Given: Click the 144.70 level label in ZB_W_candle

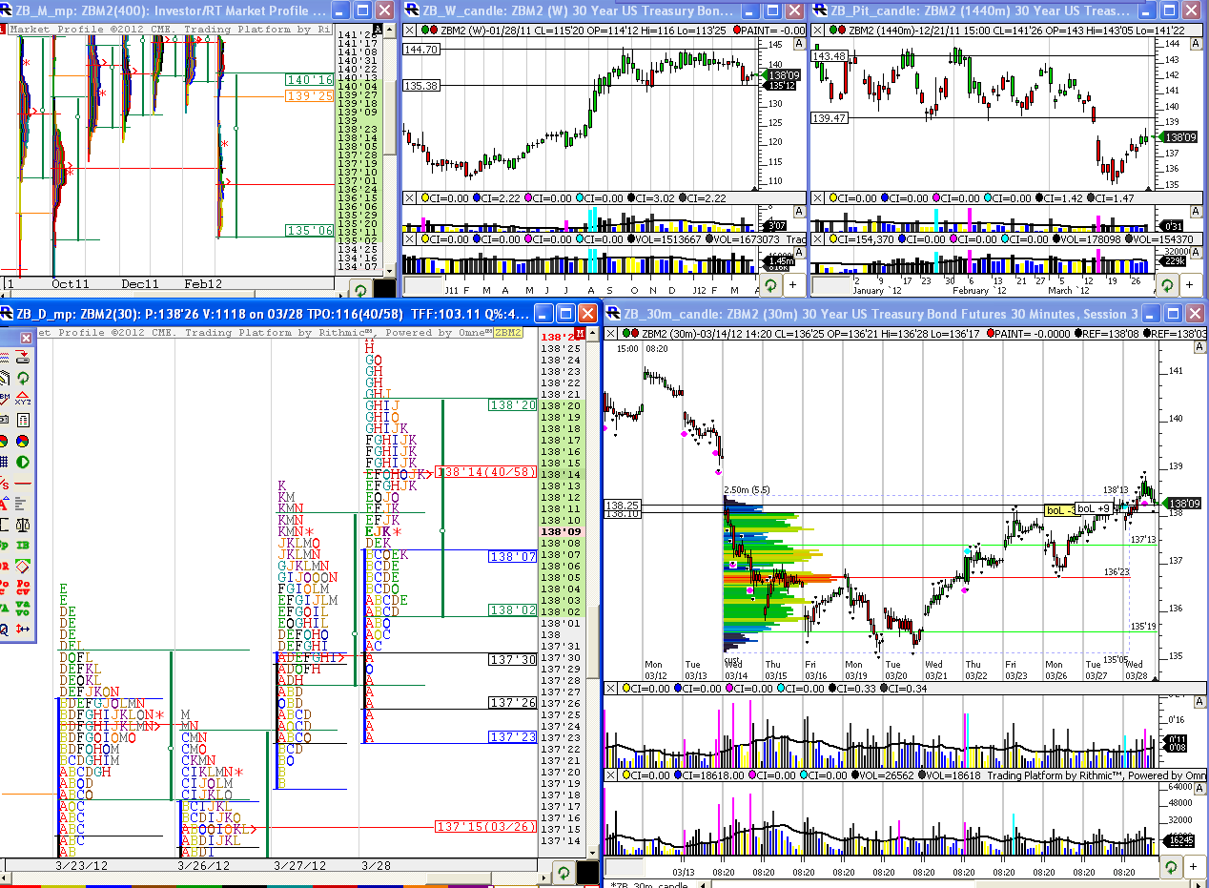Looking at the screenshot, I should [x=420, y=50].
